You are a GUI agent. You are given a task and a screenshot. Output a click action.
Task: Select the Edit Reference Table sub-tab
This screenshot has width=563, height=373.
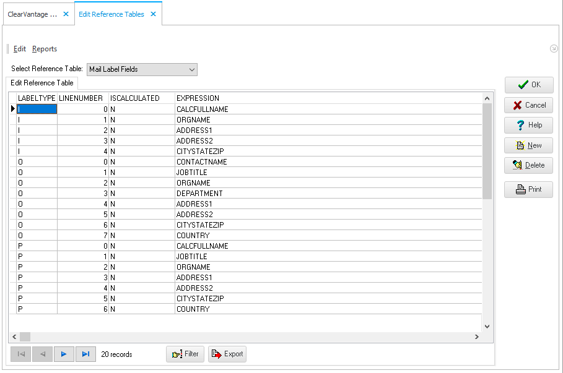pos(42,83)
